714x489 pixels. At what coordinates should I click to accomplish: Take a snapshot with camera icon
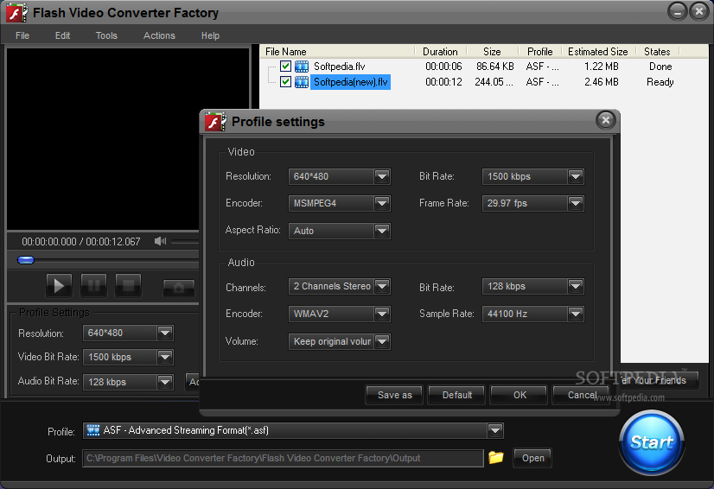click(179, 288)
